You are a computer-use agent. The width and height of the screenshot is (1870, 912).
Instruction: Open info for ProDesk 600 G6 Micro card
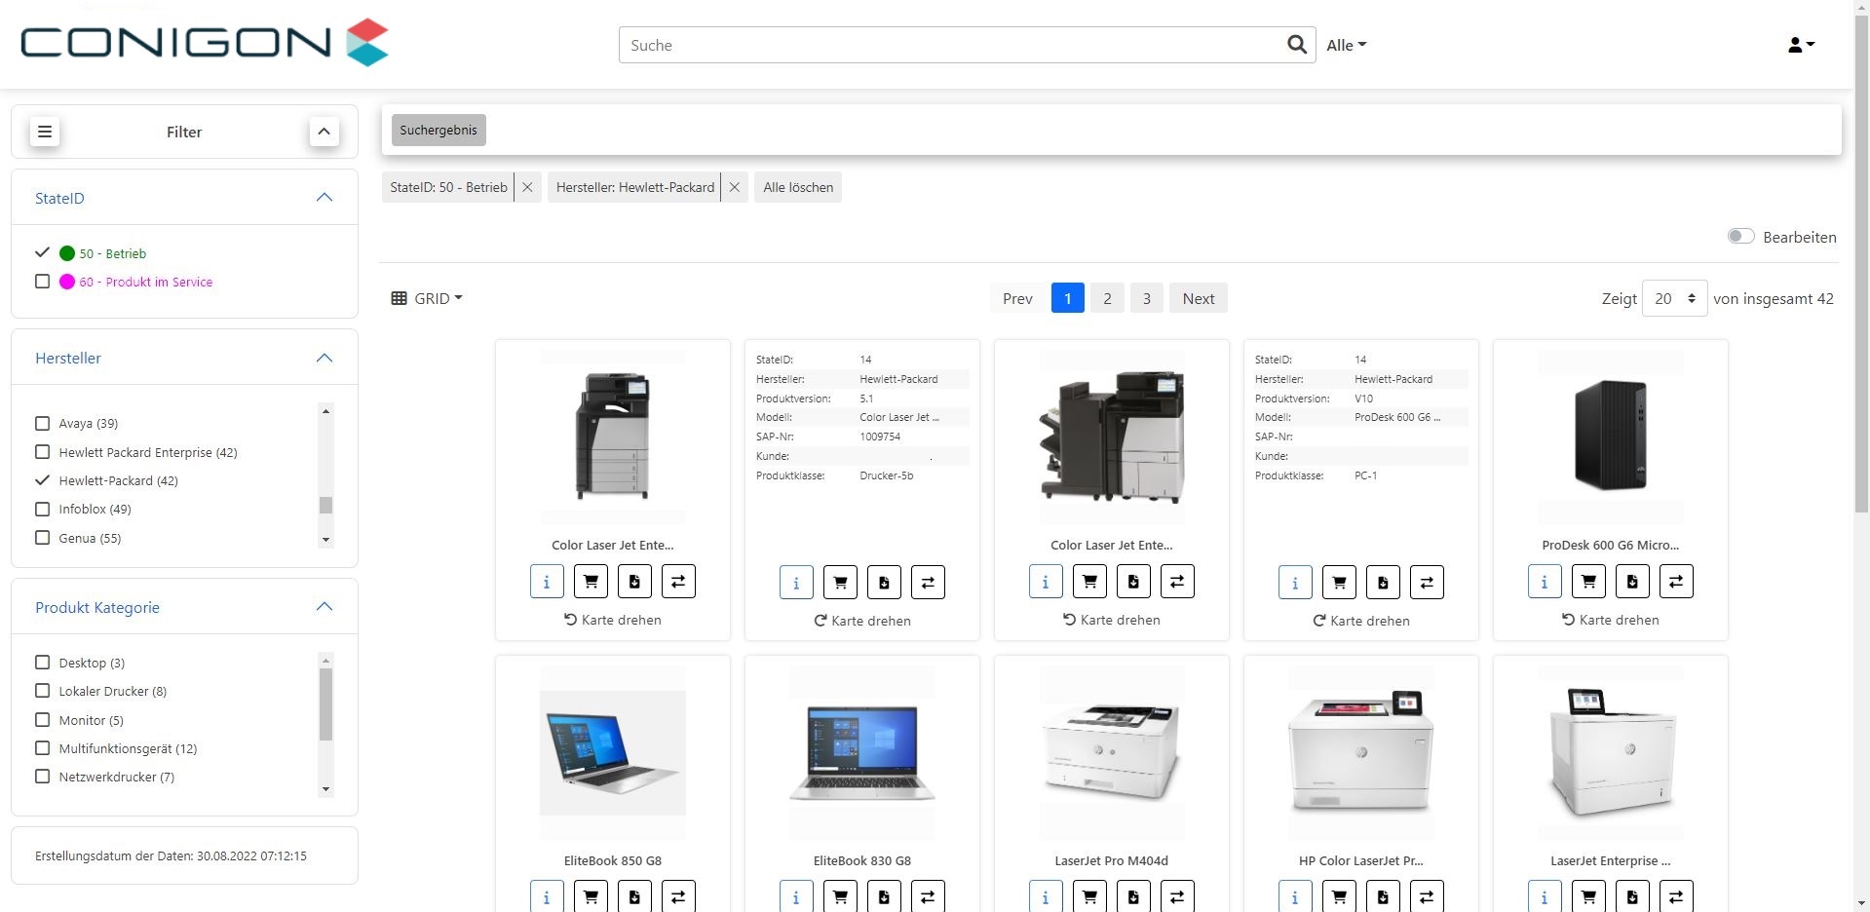tap(1545, 582)
